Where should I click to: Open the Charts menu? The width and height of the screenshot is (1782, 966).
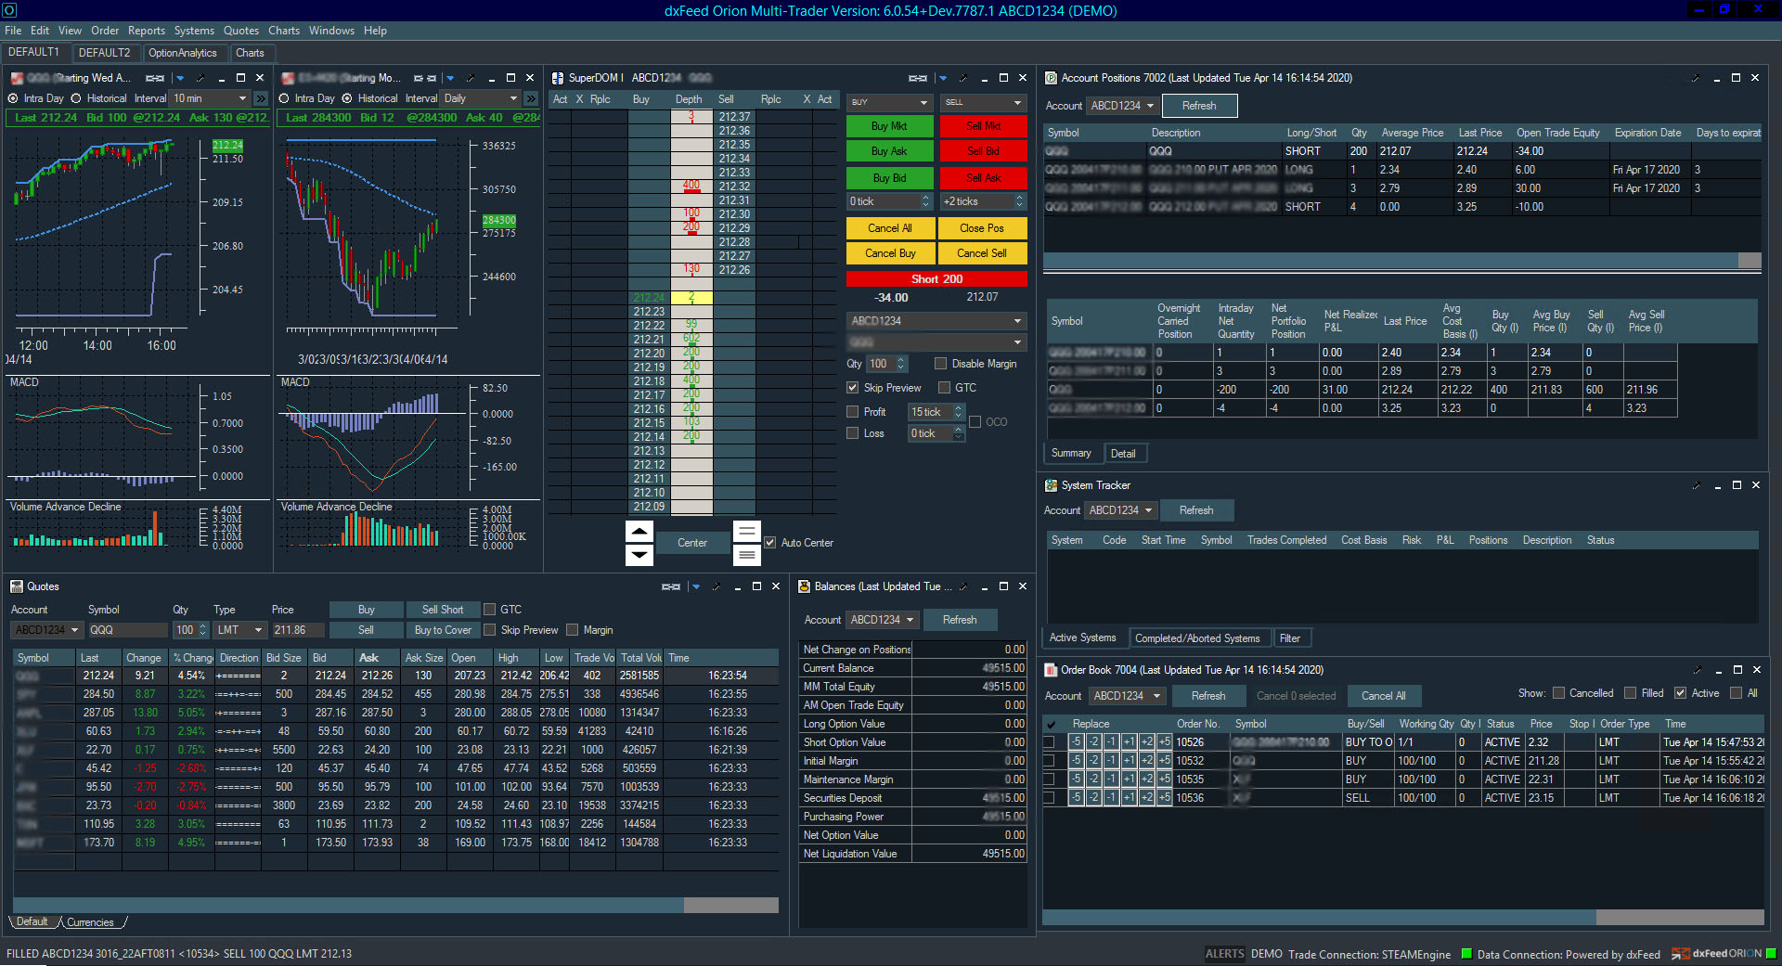point(283,30)
